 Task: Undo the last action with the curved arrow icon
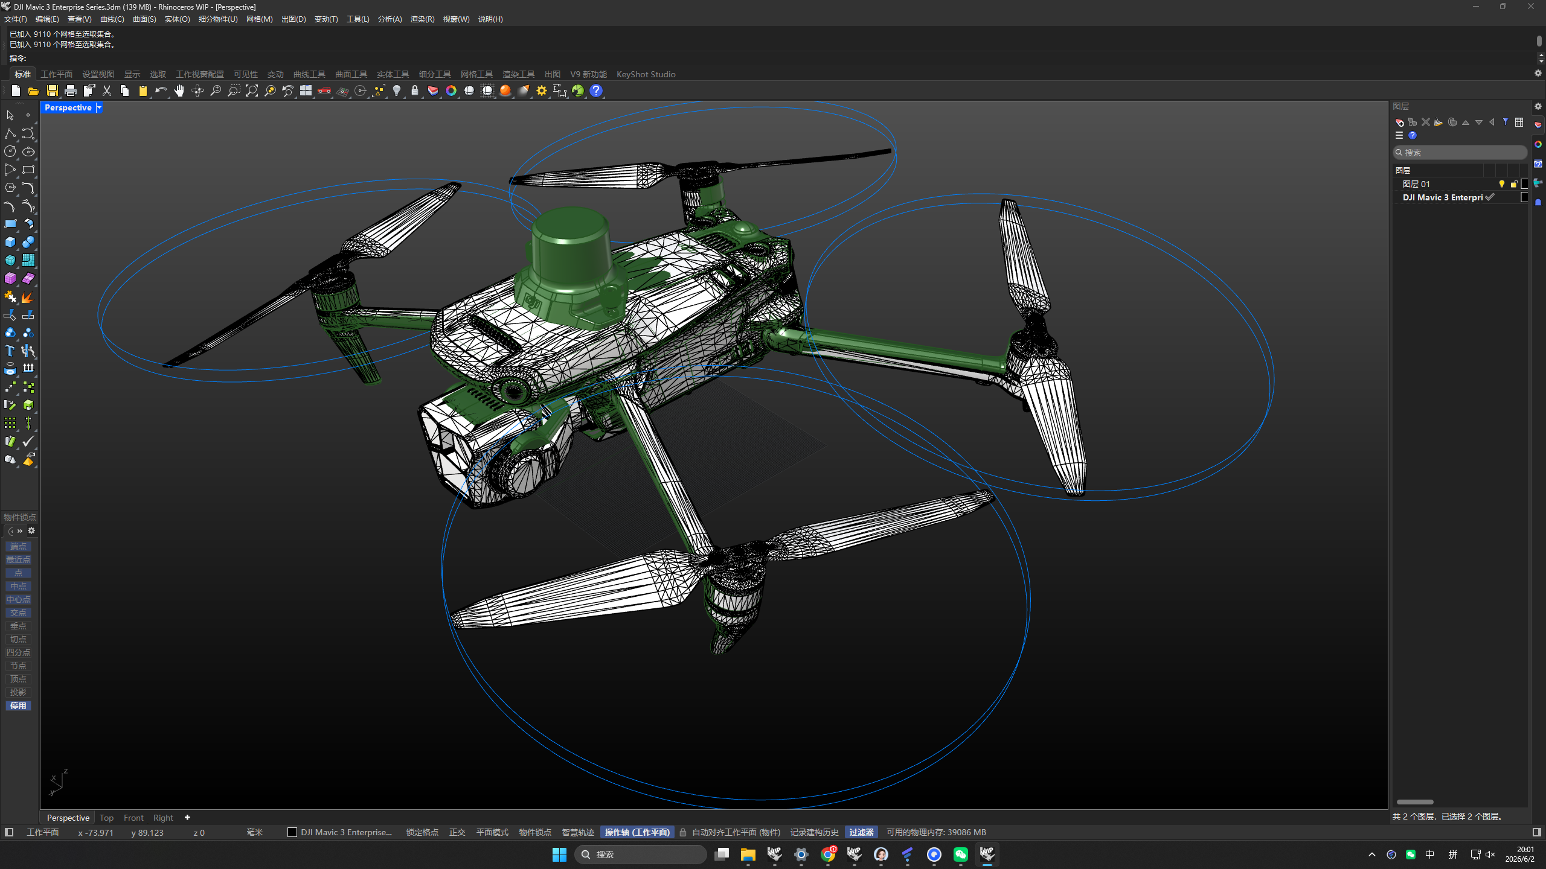click(x=161, y=91)
